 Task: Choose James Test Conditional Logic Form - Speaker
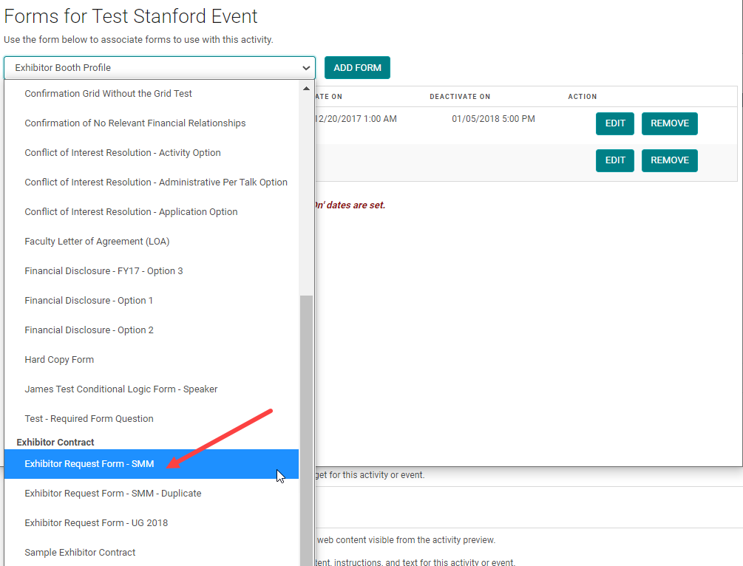121,389
